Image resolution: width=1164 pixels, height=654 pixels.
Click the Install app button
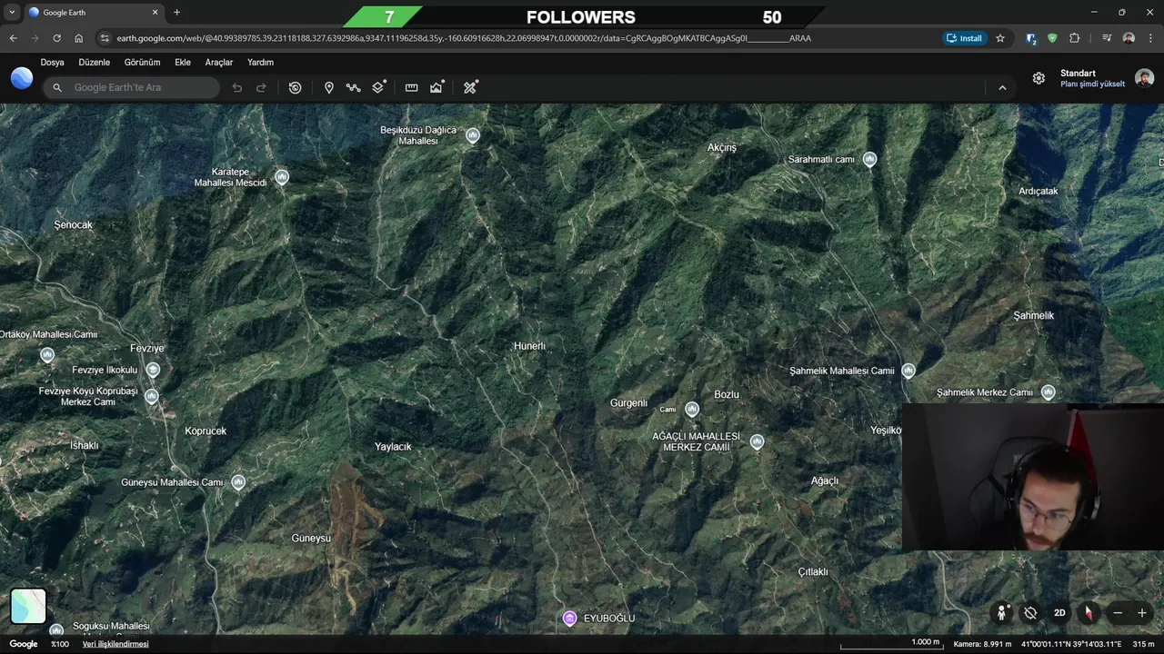click(965, 38)
